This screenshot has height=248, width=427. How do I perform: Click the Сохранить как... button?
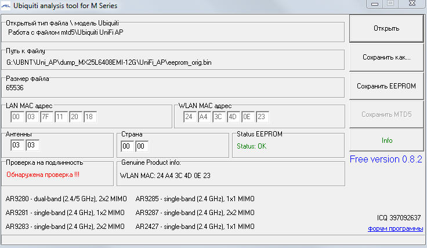click(x=386, y=57)
